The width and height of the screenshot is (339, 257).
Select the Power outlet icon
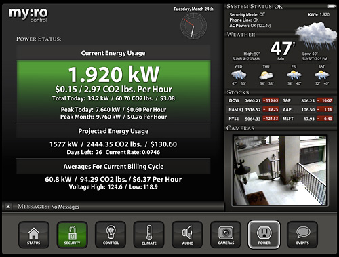[264, 235]
